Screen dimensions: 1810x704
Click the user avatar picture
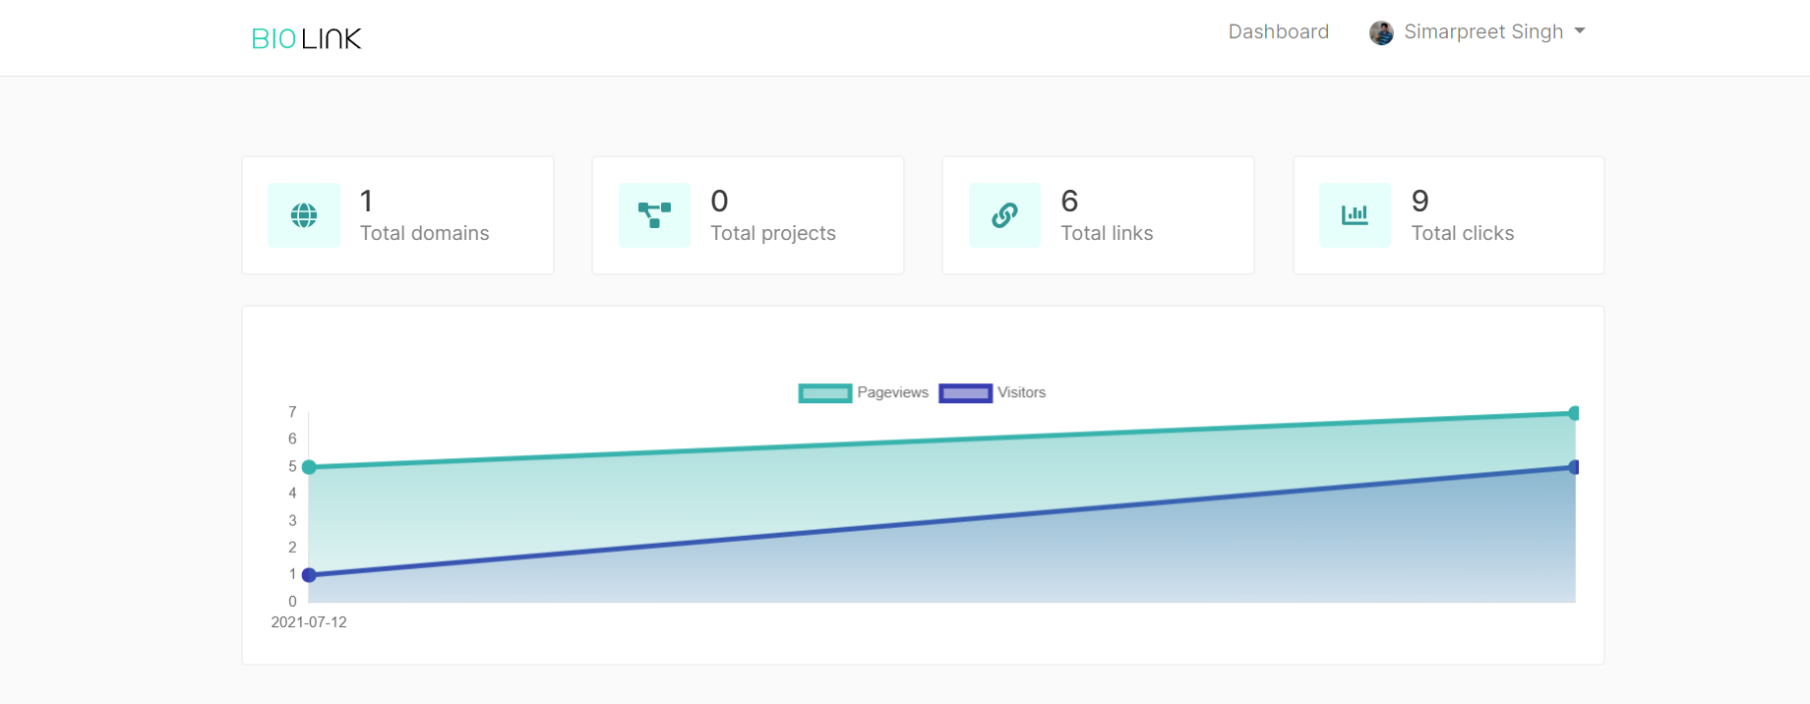[x=1381, y=32]
